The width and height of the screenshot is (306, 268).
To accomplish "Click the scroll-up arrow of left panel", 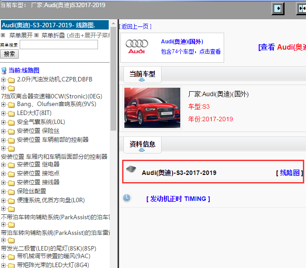I will 113,23.
